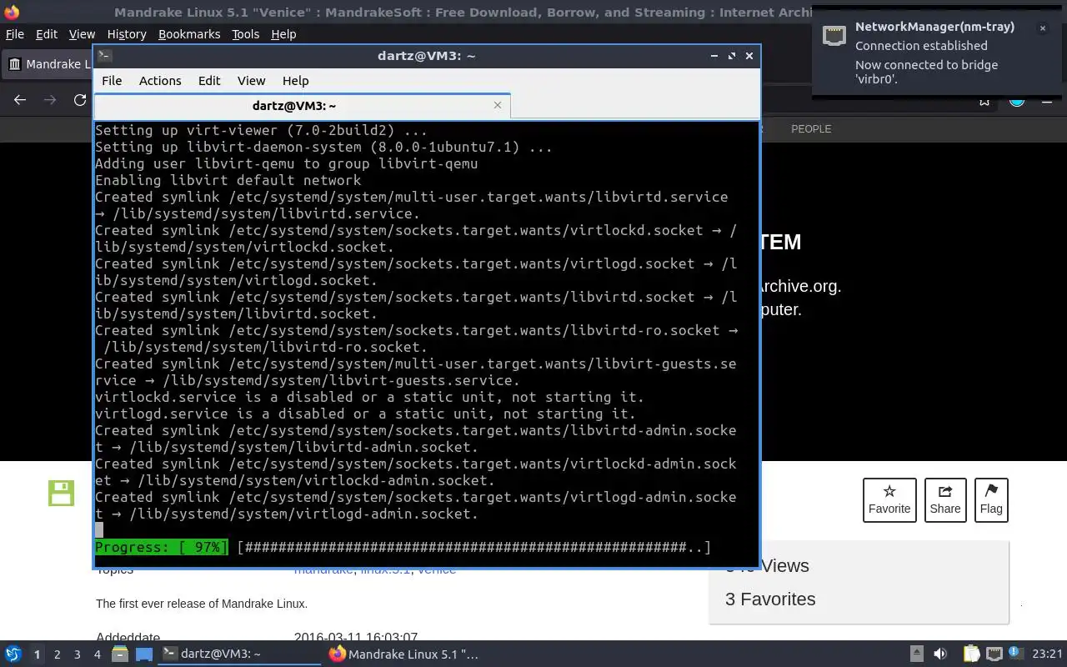Click the network icon in the notification
Viewport: 1067px width, 667px height.
coord(834,35)
